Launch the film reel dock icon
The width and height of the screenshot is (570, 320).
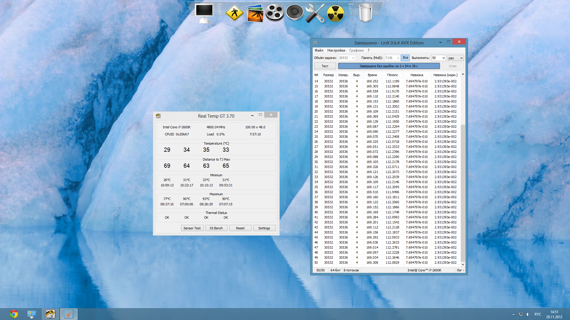(x=275, y=13)
